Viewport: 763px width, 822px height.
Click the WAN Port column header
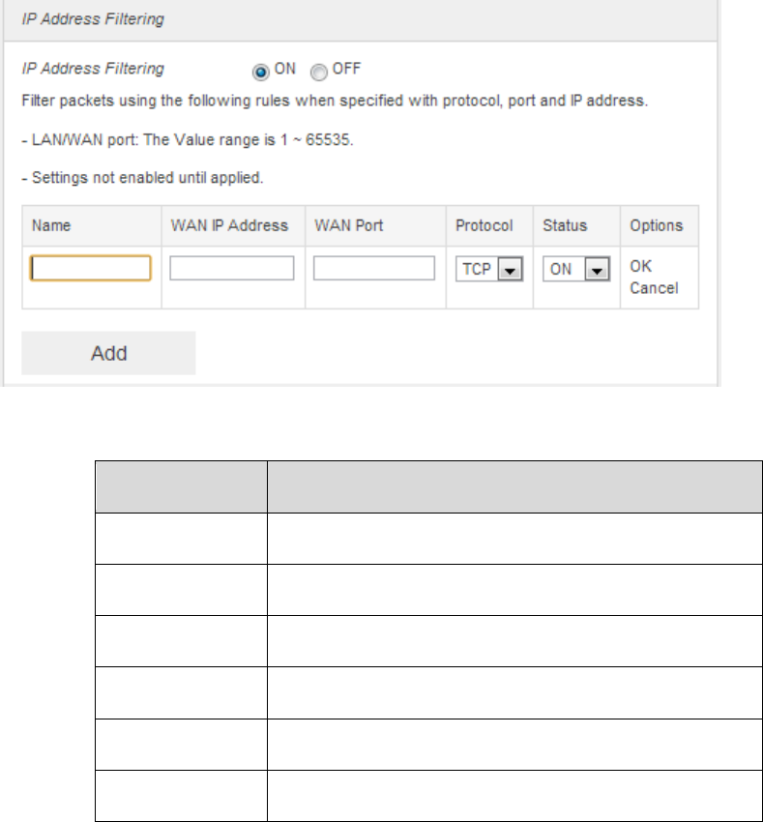348,225
